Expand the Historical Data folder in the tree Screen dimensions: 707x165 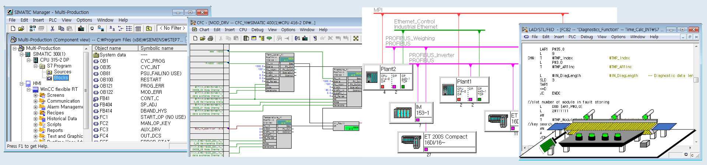coord(35,119)
